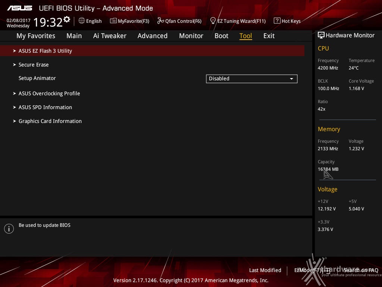Open the Boot tab
The image size is (382, 287).
coord(222,36)
